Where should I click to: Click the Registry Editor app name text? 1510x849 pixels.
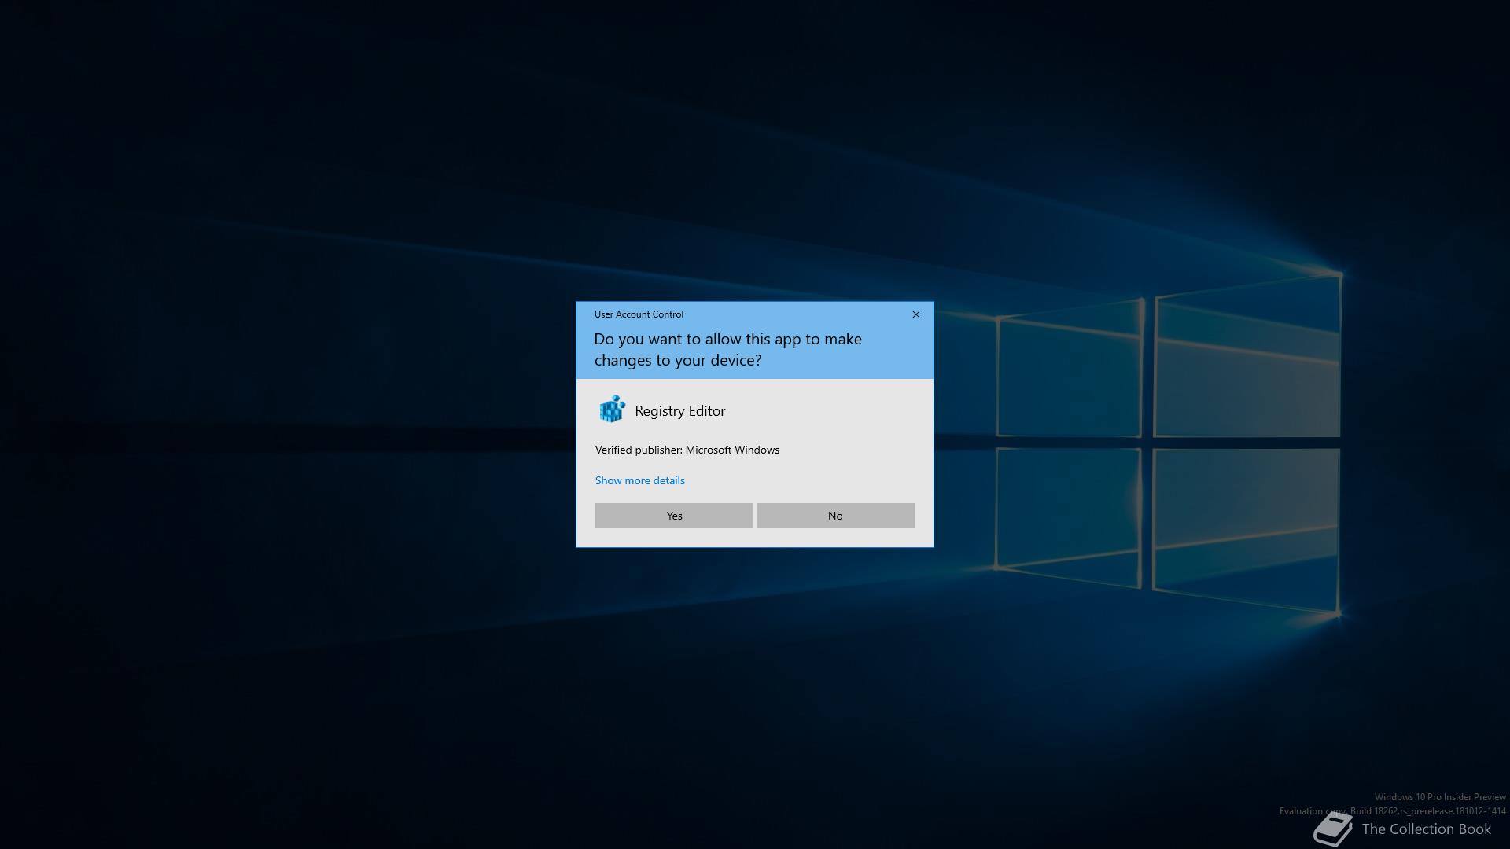679,411
